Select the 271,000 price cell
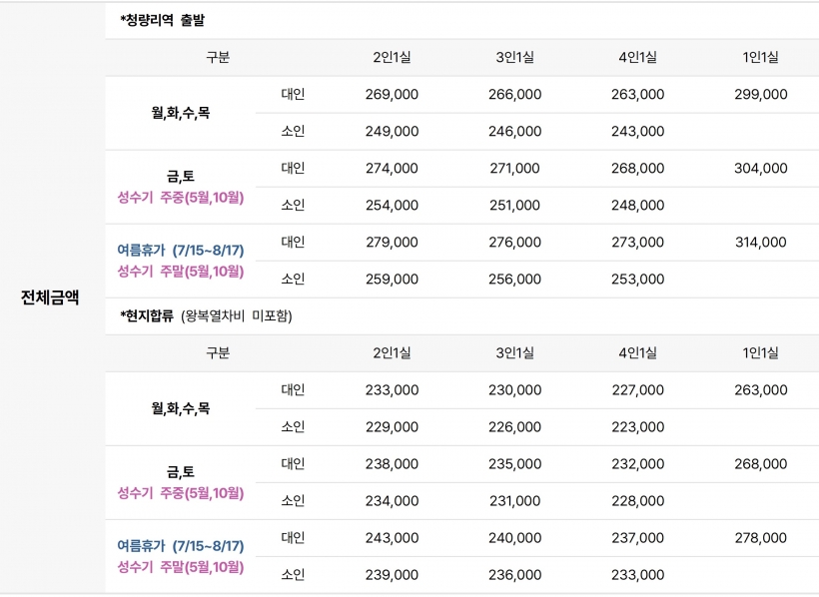The image size is (819, 597). point(514,169)
